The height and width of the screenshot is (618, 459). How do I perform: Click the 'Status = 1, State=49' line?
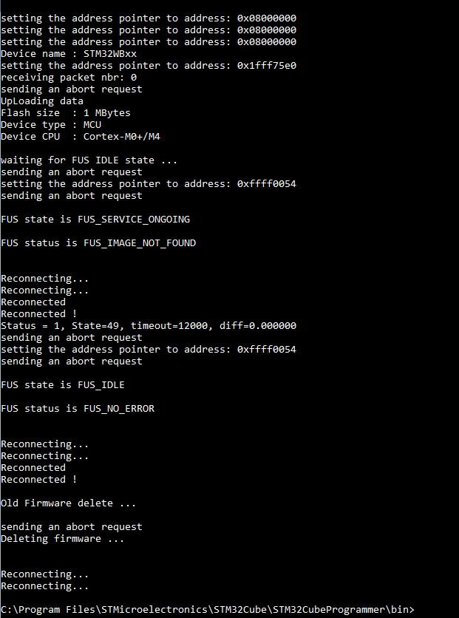[149, 325]
